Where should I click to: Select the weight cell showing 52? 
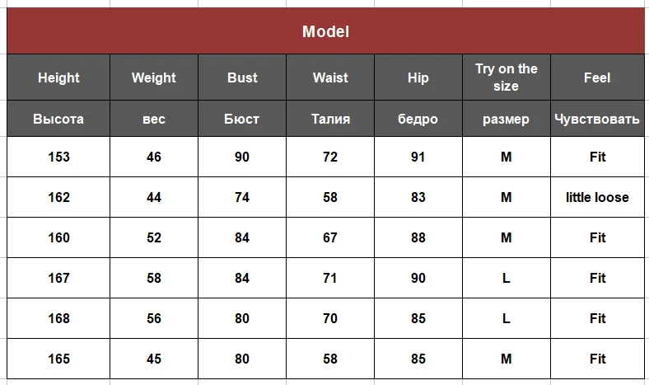click(154, 237)
